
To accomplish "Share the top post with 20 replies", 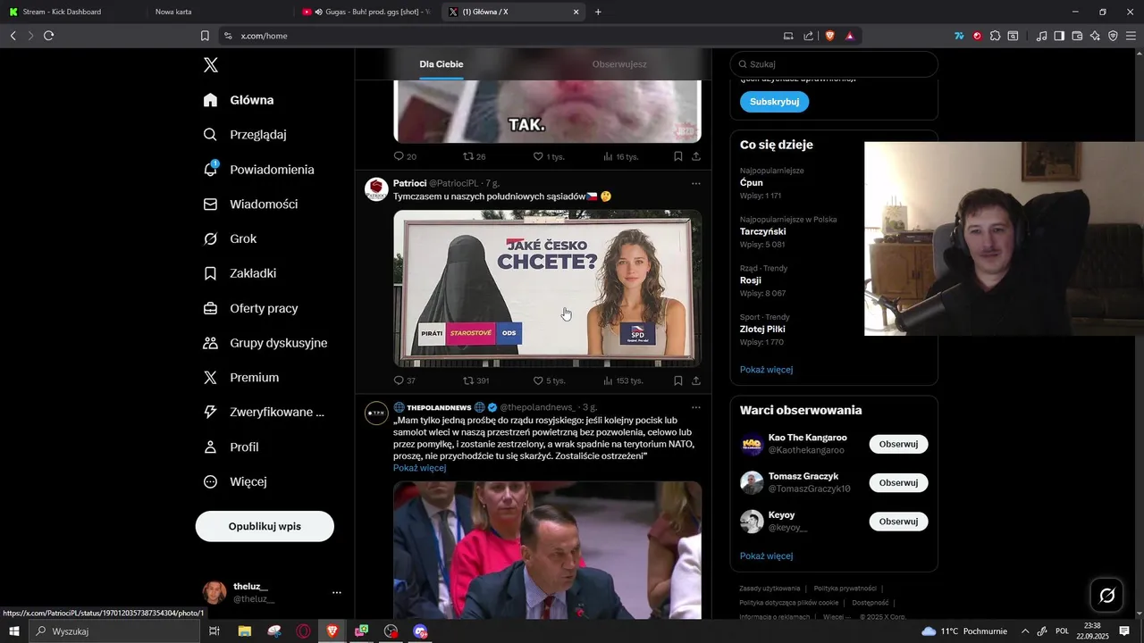I will pos(696,156).
